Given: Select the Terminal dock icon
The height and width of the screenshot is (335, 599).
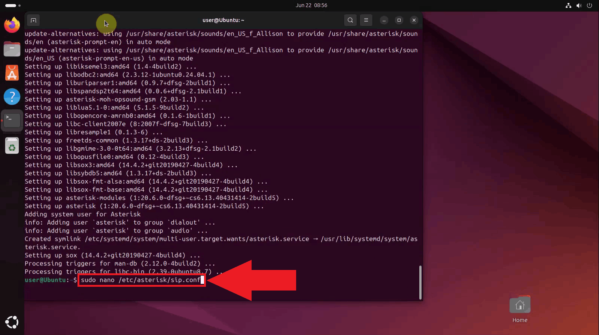Looking at the screenshot, I should (x=12, y=120).
